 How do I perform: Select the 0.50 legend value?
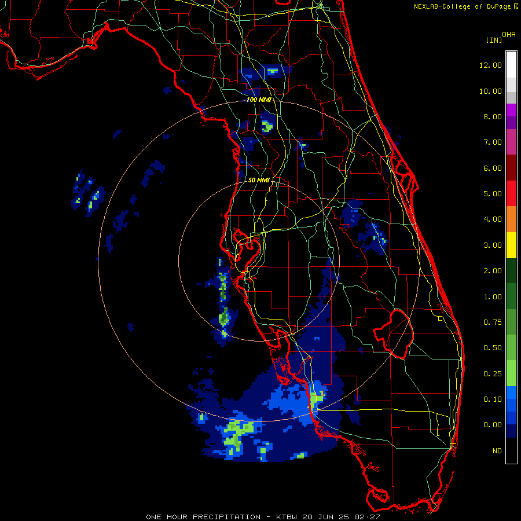(x=493, y=348)
